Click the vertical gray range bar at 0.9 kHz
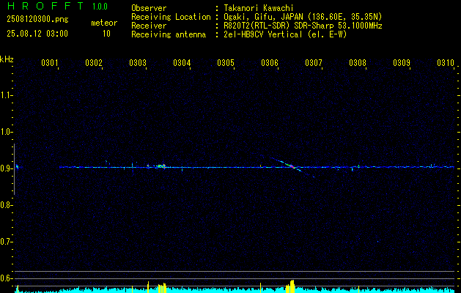Viewport: 461px width, 293px height. click(x=14, y=169)
